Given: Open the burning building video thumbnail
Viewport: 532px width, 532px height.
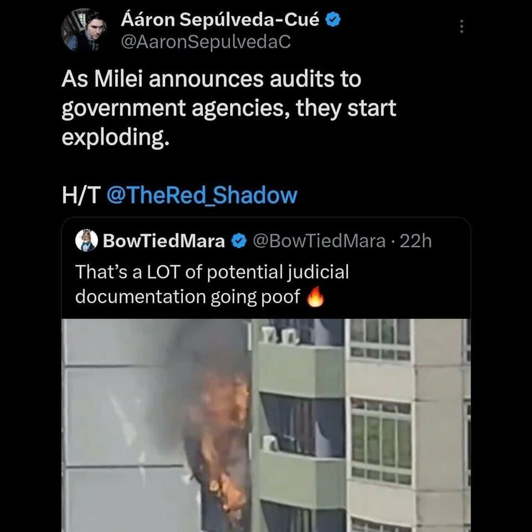Looking at the screenshot, I should [x=266, y=425].
